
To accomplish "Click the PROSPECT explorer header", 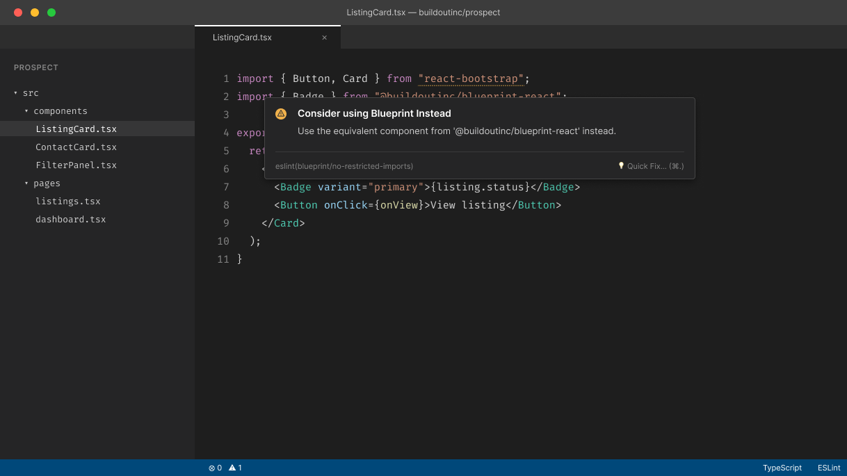I will (36, 68).
